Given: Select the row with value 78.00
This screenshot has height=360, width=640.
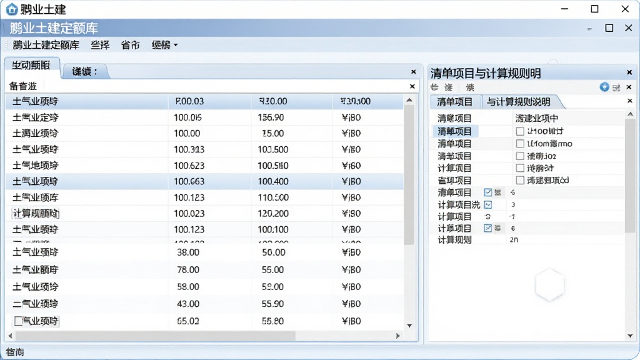Looking at the screenshot, I should [x=204, y=270].
